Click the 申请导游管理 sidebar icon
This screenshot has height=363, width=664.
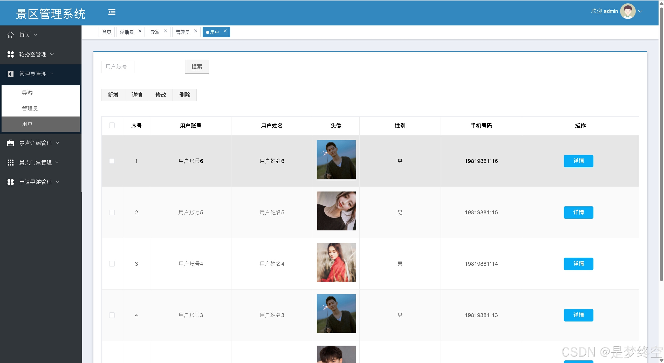11,182
